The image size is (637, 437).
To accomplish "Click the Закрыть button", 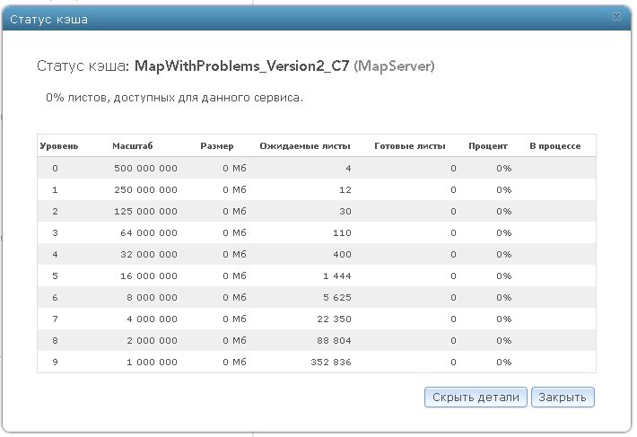I will 563,397.
